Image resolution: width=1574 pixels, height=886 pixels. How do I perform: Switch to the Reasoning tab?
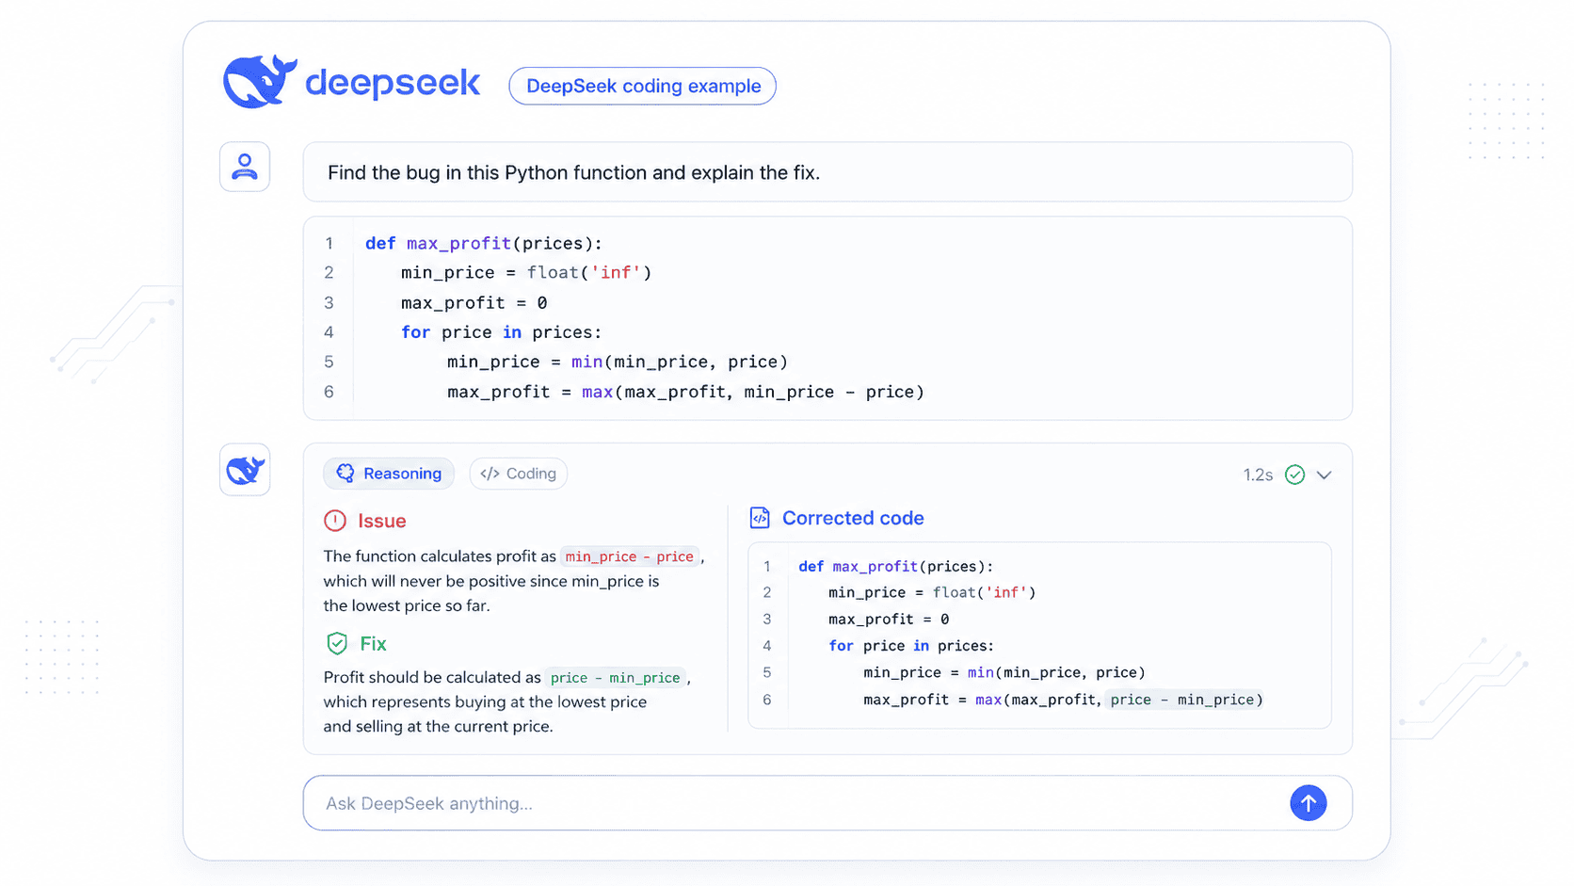(x=389, y=474)
